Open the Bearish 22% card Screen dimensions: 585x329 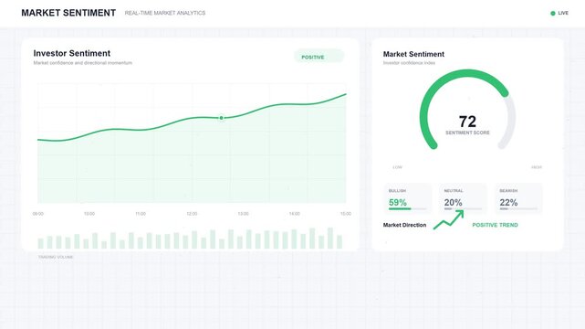[x=518, y=198]
